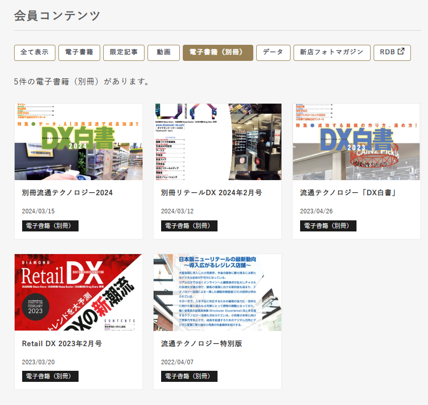
Task: Click the red Retail DX 2023 cover
Action: pos(79,292)
